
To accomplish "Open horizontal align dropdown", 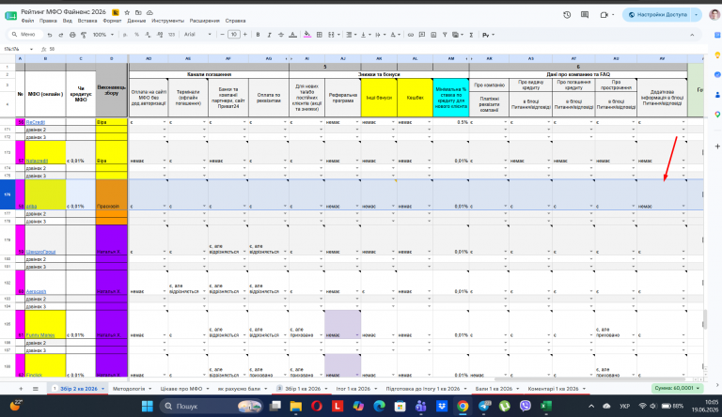I will (351, 35).
